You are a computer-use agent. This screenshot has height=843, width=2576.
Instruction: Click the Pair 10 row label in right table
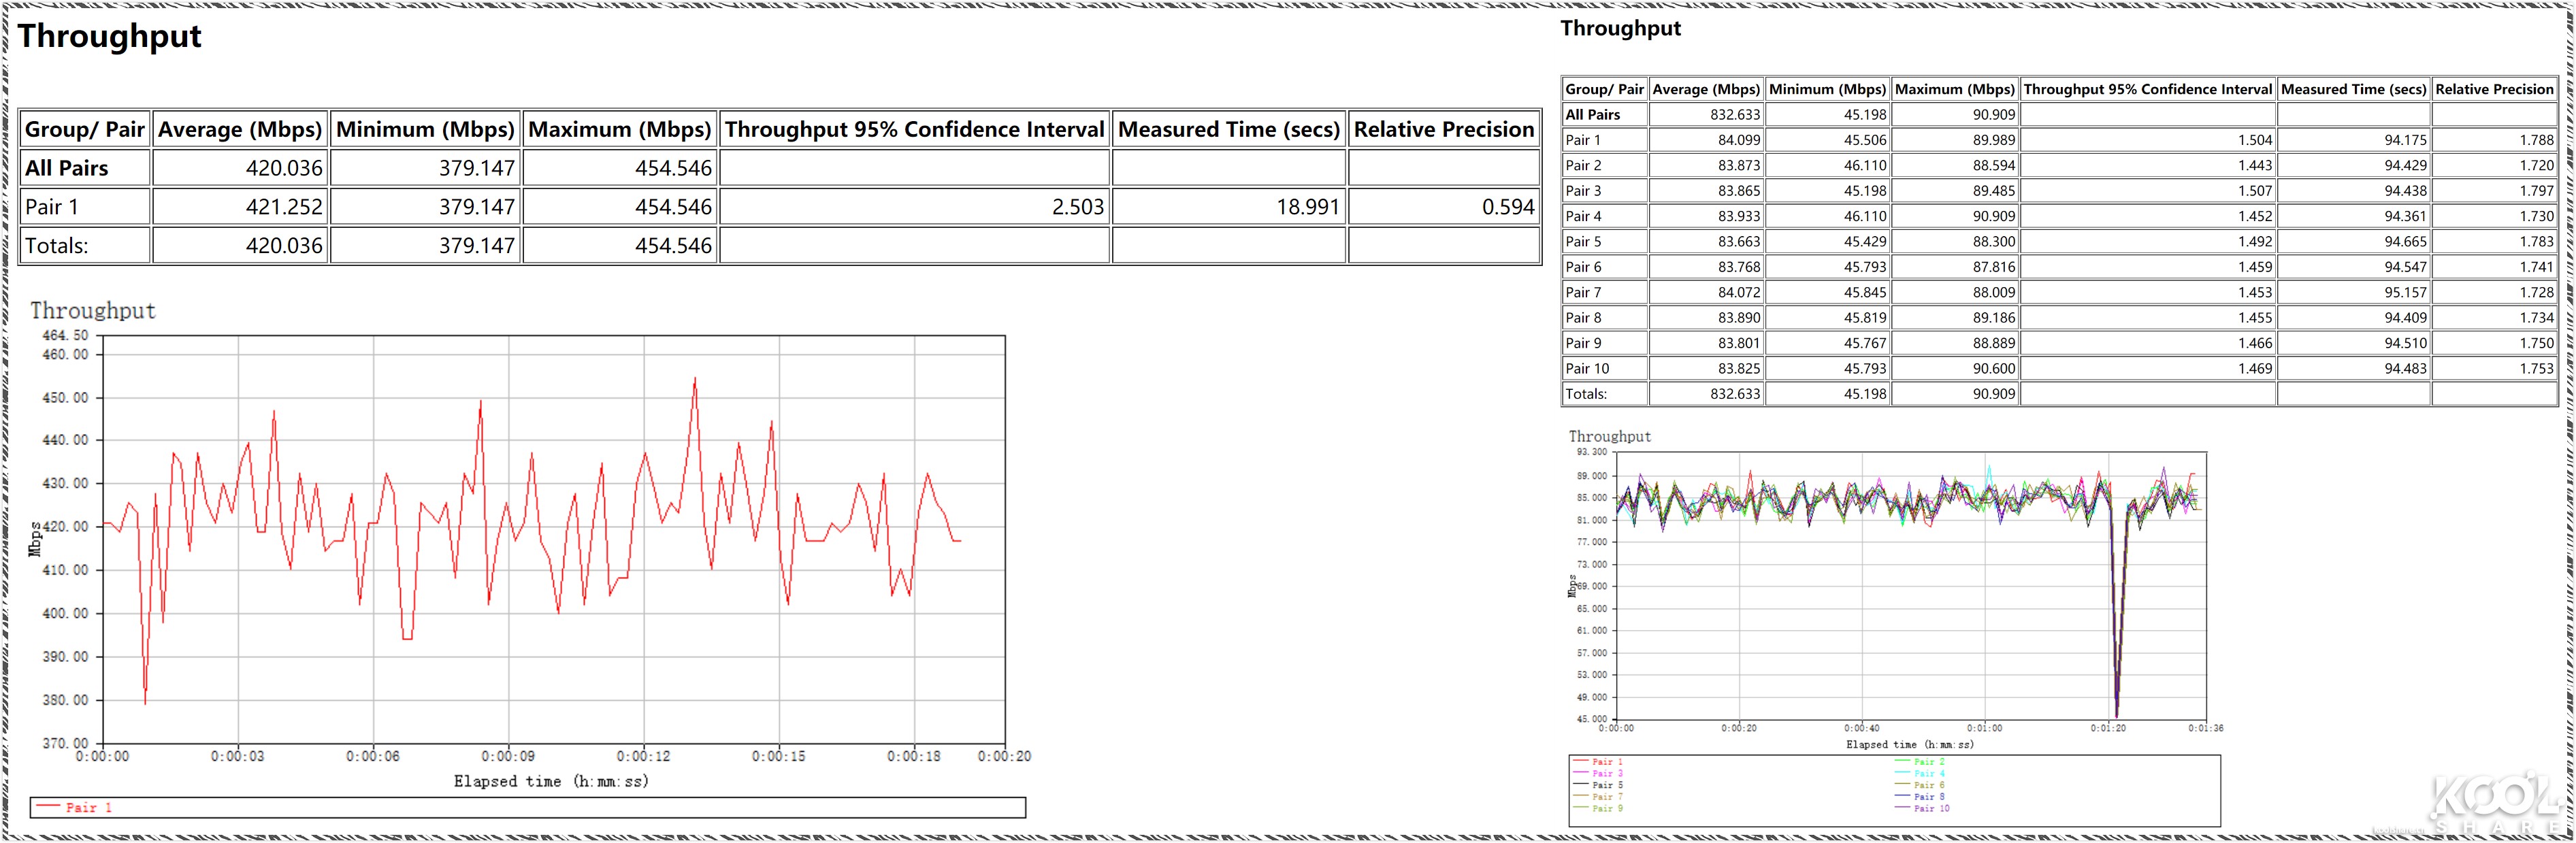point(1587,369)
